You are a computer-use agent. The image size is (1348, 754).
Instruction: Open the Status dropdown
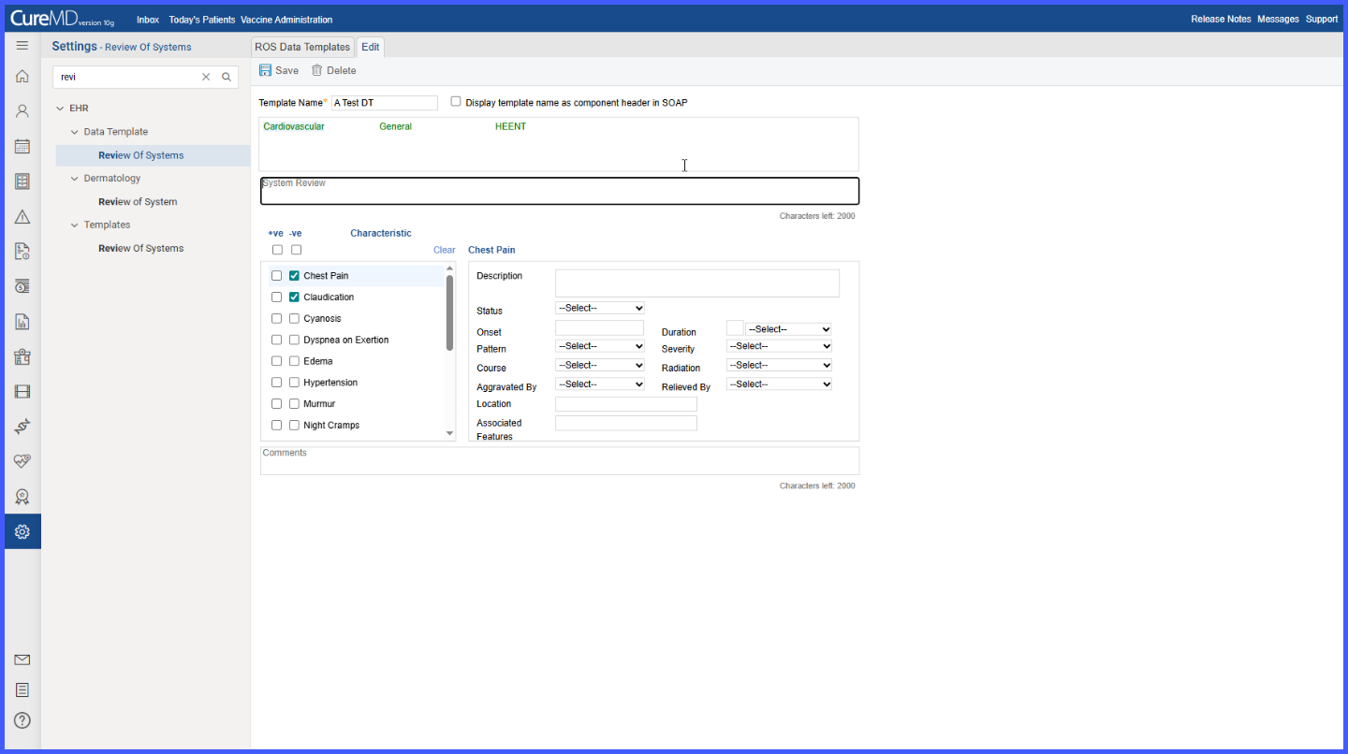coord(600,308)
